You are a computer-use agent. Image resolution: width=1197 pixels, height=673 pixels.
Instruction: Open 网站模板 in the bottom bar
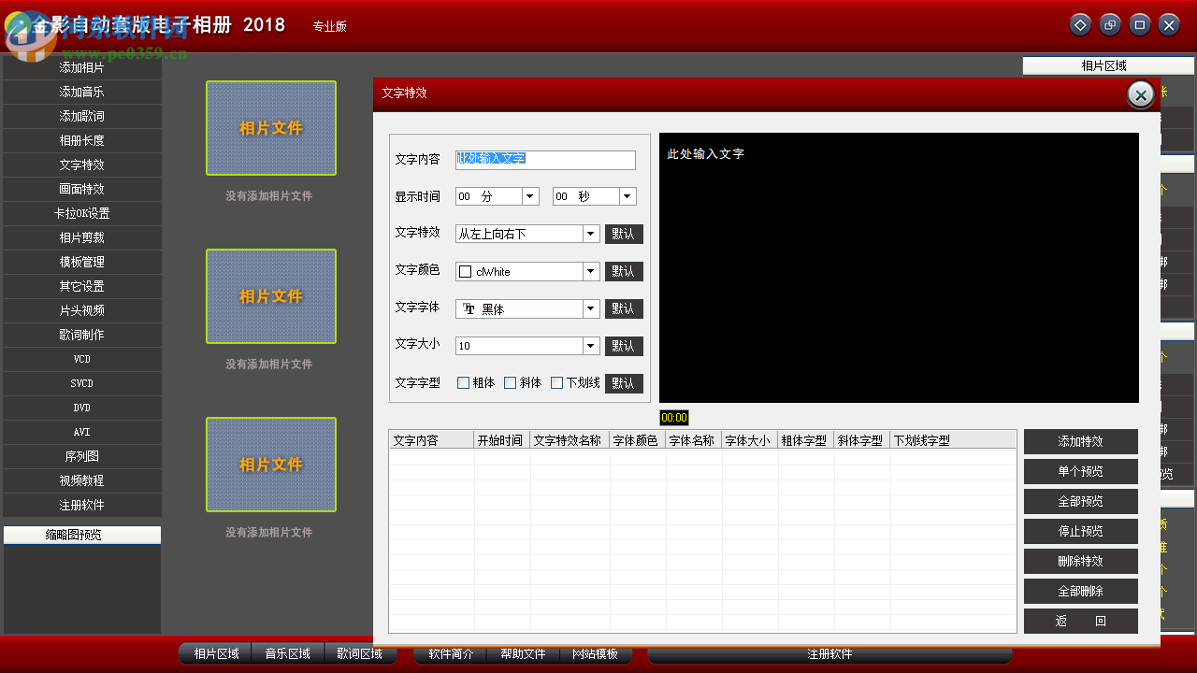point(595,653)
